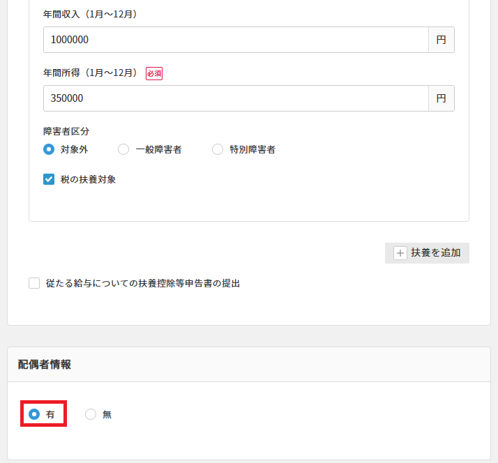The image size is (498, 463).
Task: Pick the 特別障害者 radio option
Action: tap(218, 149)
